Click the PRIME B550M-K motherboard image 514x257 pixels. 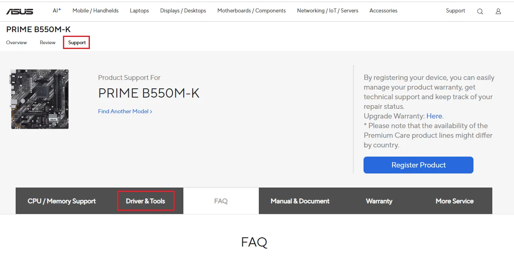tap(40, 99)
